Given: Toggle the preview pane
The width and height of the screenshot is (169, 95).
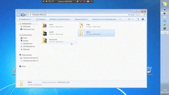Looking at the screenshot, I should coord(137,19).
